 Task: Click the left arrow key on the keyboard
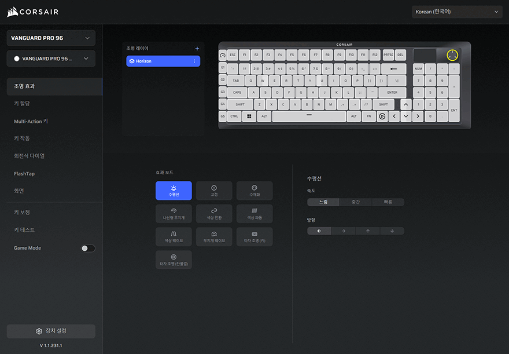click(394, 116)
